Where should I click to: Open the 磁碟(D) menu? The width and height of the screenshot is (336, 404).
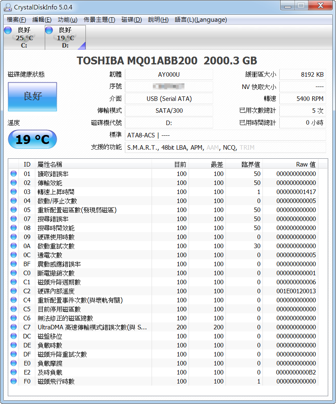click(x=131, y=20)
